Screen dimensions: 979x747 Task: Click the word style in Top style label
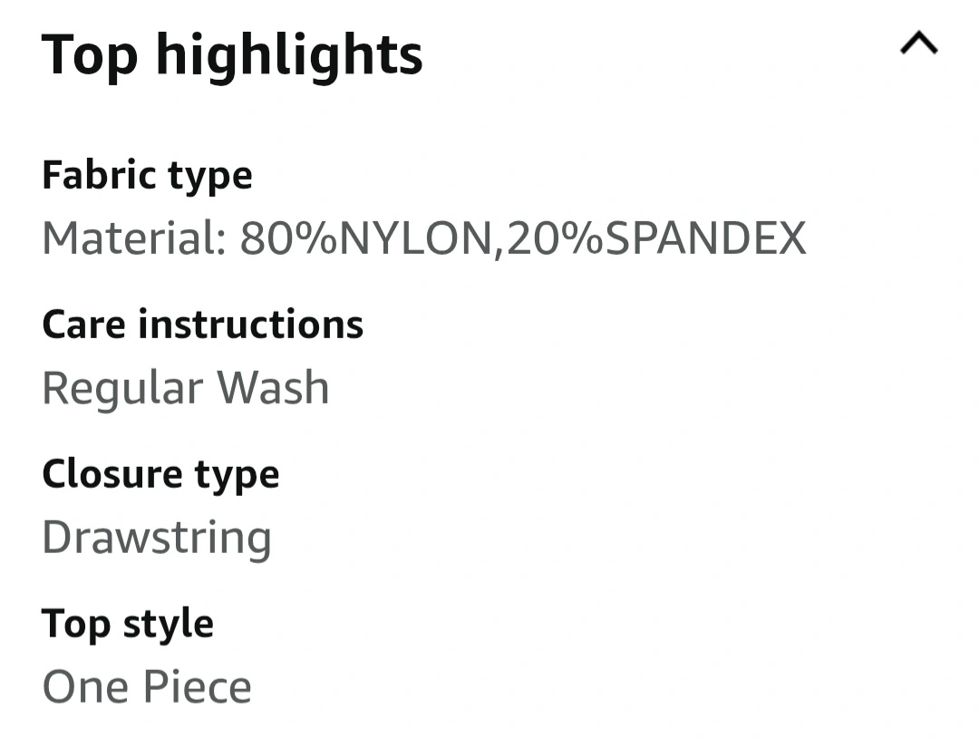tap(169, 625)
